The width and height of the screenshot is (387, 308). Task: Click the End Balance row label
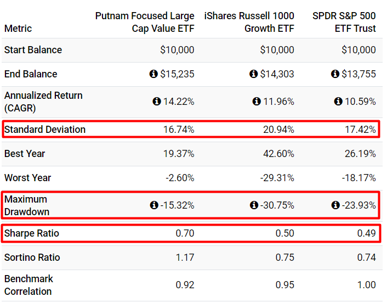pyautogui.click(x=31, y=74)
